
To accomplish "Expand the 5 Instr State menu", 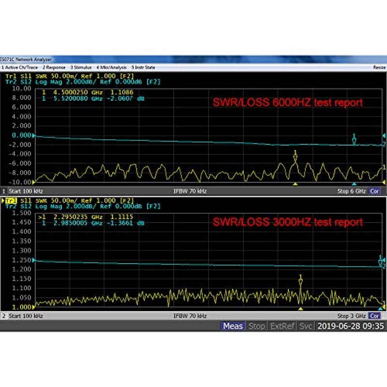I will [x=143, y=67].
